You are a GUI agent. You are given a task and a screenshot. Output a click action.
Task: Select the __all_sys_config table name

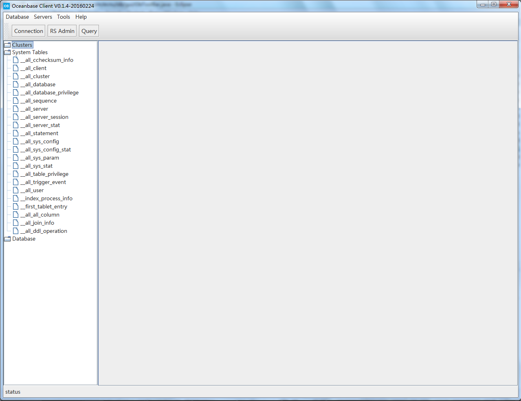coord(40,141)
